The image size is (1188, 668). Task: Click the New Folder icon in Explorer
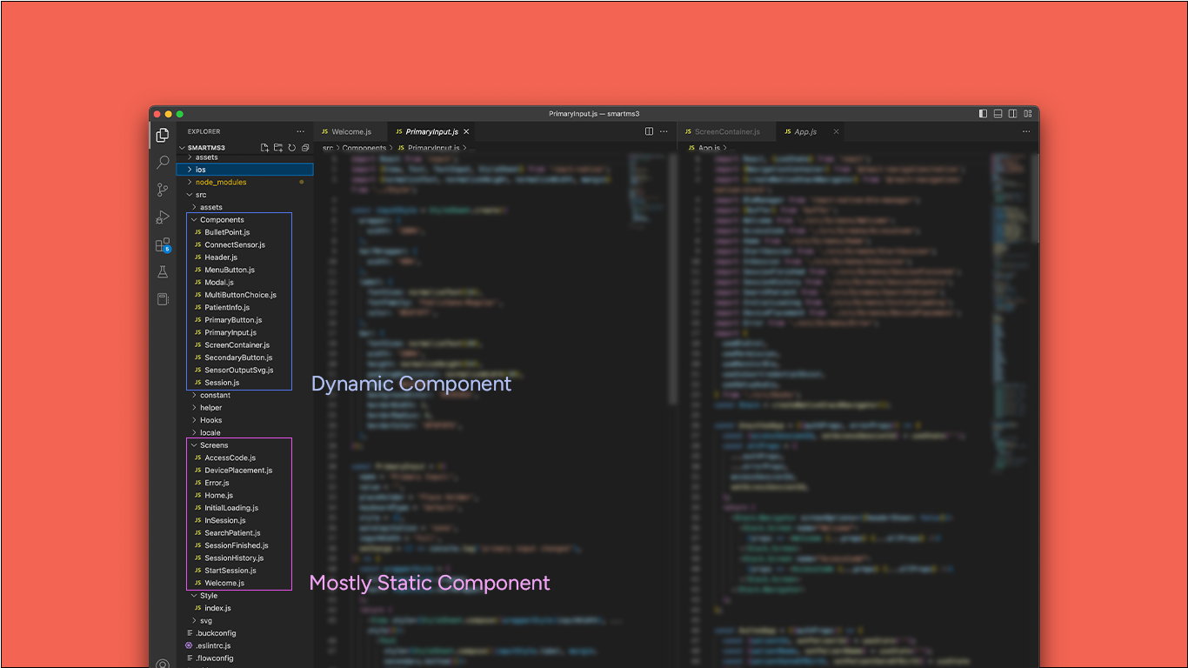[x=278, y=148]
